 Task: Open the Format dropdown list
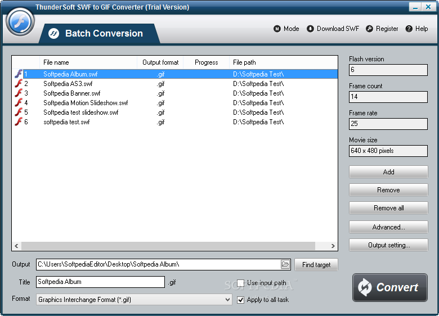pos(134,300)
